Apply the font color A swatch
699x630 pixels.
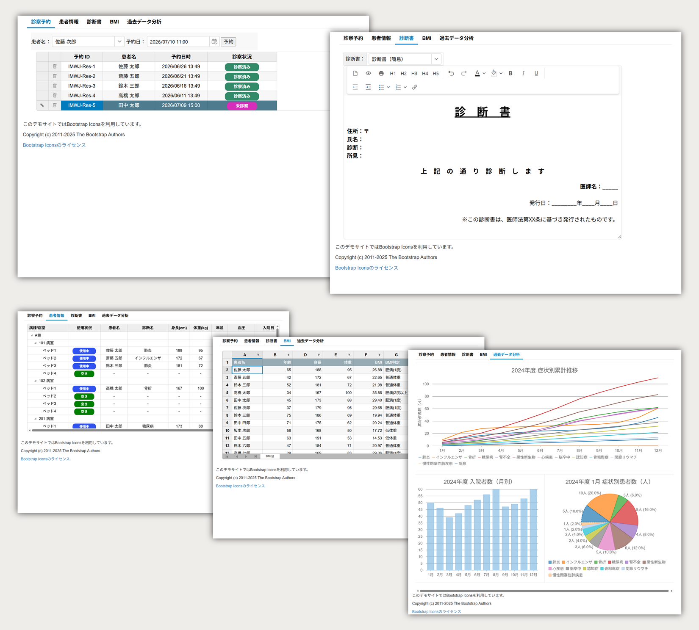tap(477, 73)
